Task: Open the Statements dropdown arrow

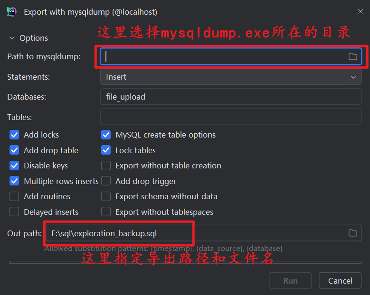Action: pos(353,77)
